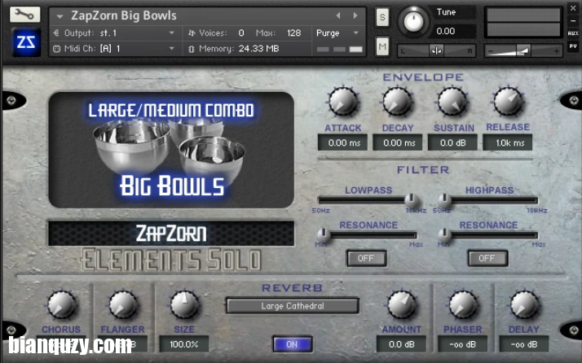Toggle the AUX sends button
The width and height of the screenshot is (582, 363).
coord(573,33)
